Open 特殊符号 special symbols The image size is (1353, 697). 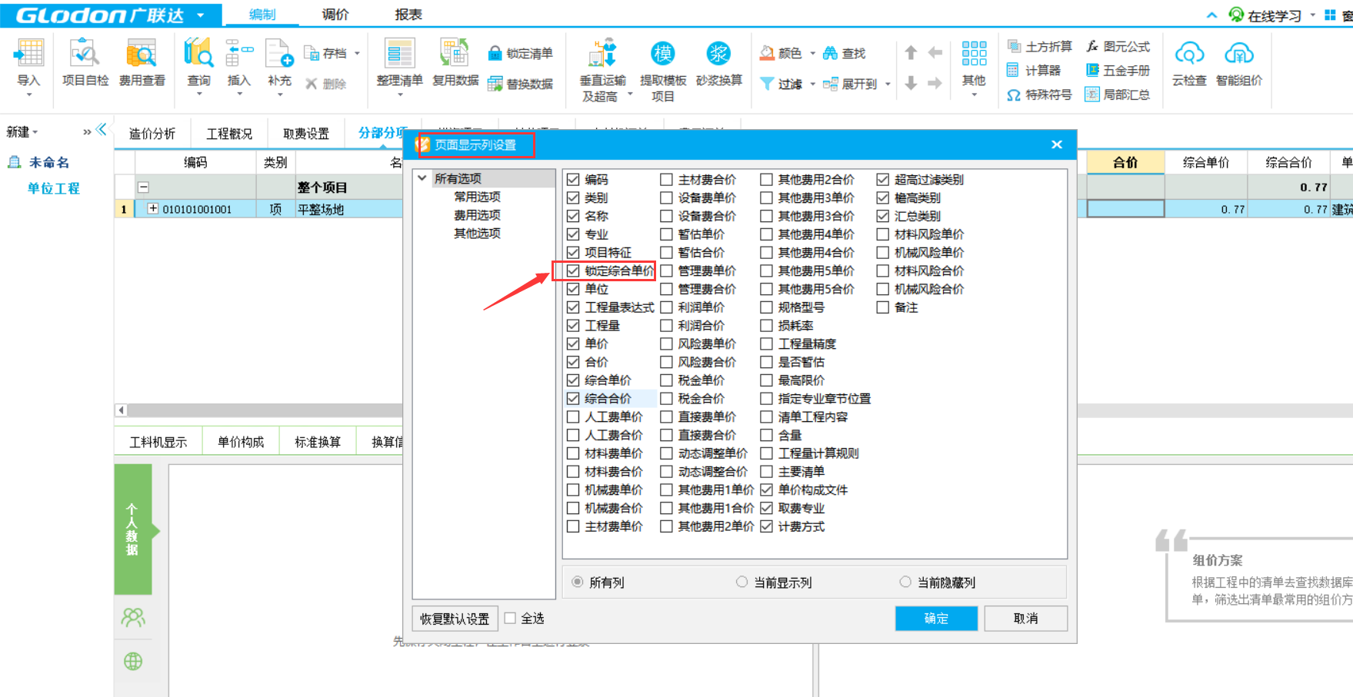[x=1040, y=95]
